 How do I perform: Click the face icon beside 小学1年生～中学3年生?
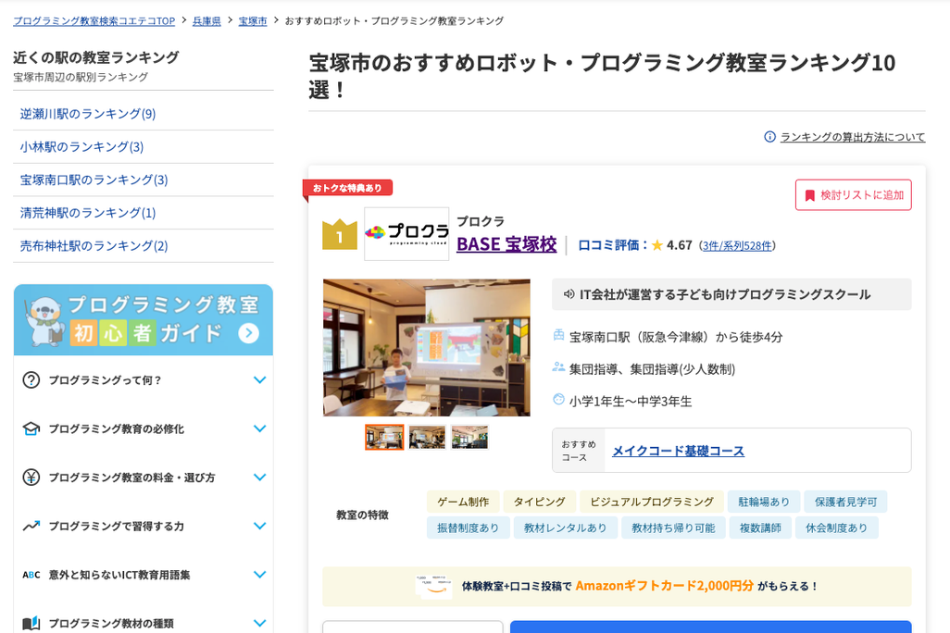558,399
